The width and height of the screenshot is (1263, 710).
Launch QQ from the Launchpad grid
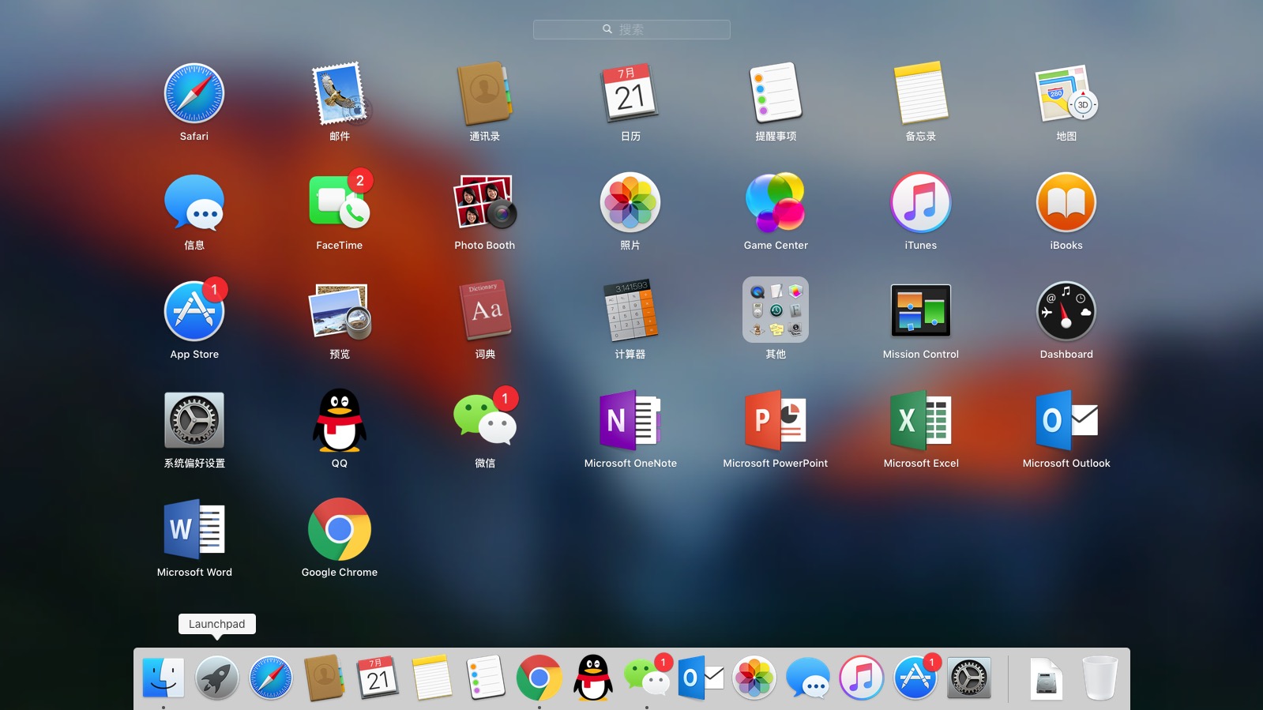tap(340, 420)
